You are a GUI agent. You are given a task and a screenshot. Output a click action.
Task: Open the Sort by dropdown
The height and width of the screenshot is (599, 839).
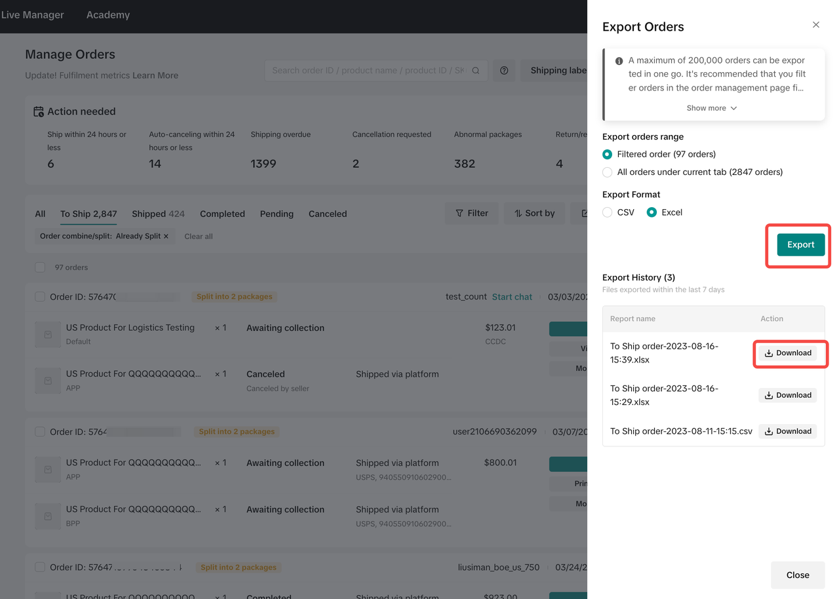click(x=534, y=213)
